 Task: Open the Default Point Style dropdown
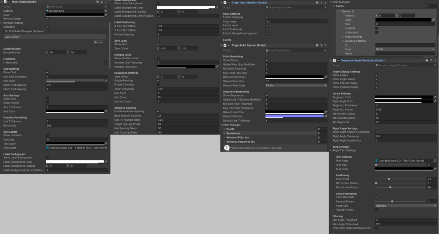point(296,86)
